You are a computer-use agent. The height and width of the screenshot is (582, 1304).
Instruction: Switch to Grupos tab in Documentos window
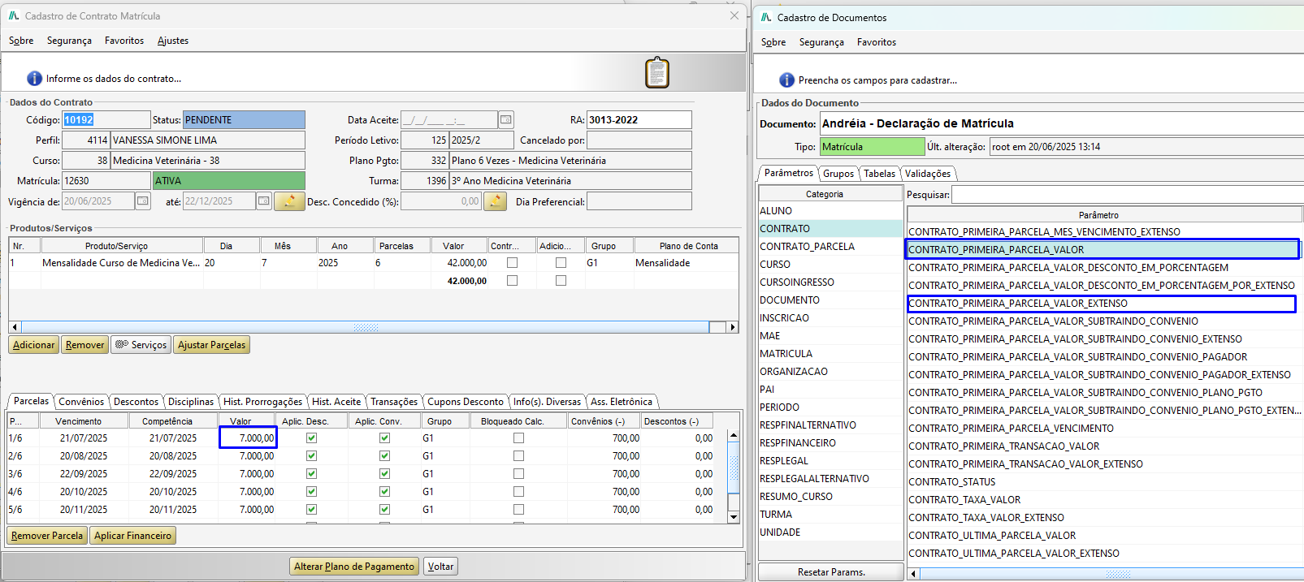pos(838,174)
